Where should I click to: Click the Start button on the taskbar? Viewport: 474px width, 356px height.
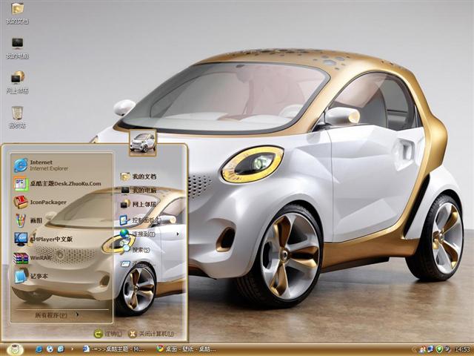15,349
